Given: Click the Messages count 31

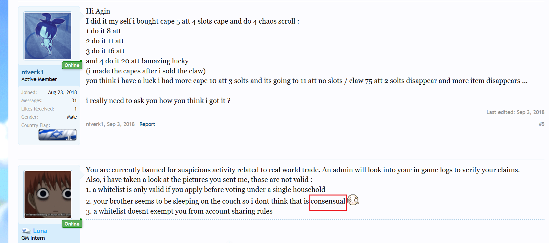Looking at the screenshot, I should [x=74, y=100].
